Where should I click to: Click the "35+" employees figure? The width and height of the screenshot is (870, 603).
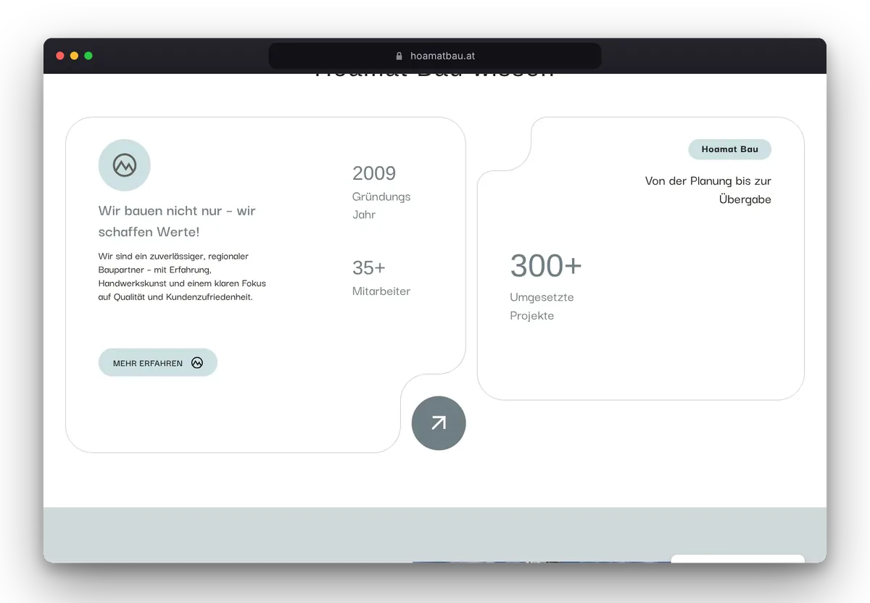[369, 267]
